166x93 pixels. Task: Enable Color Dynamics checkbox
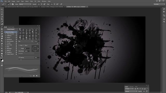click(6, 41)
